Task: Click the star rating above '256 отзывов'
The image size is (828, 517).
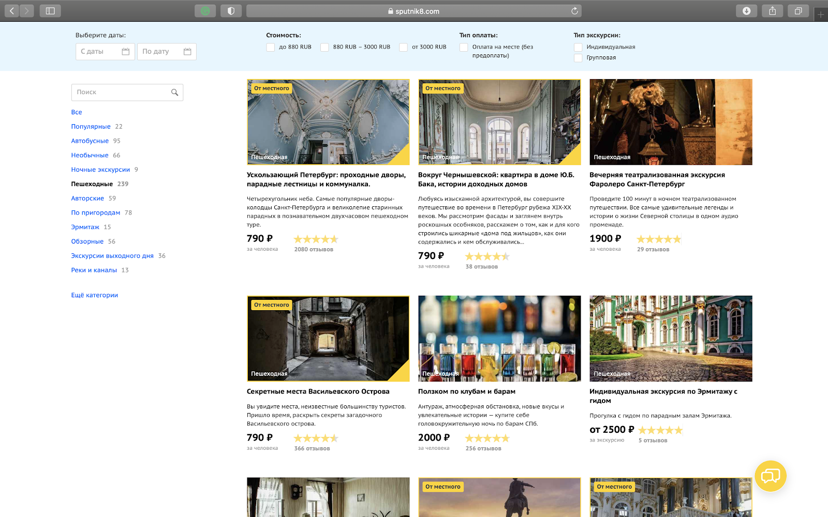Action: click(x=487, y=438)
